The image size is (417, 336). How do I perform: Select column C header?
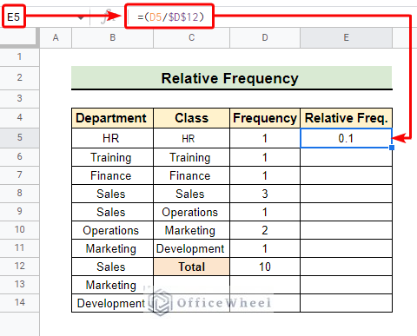(191, 37)
